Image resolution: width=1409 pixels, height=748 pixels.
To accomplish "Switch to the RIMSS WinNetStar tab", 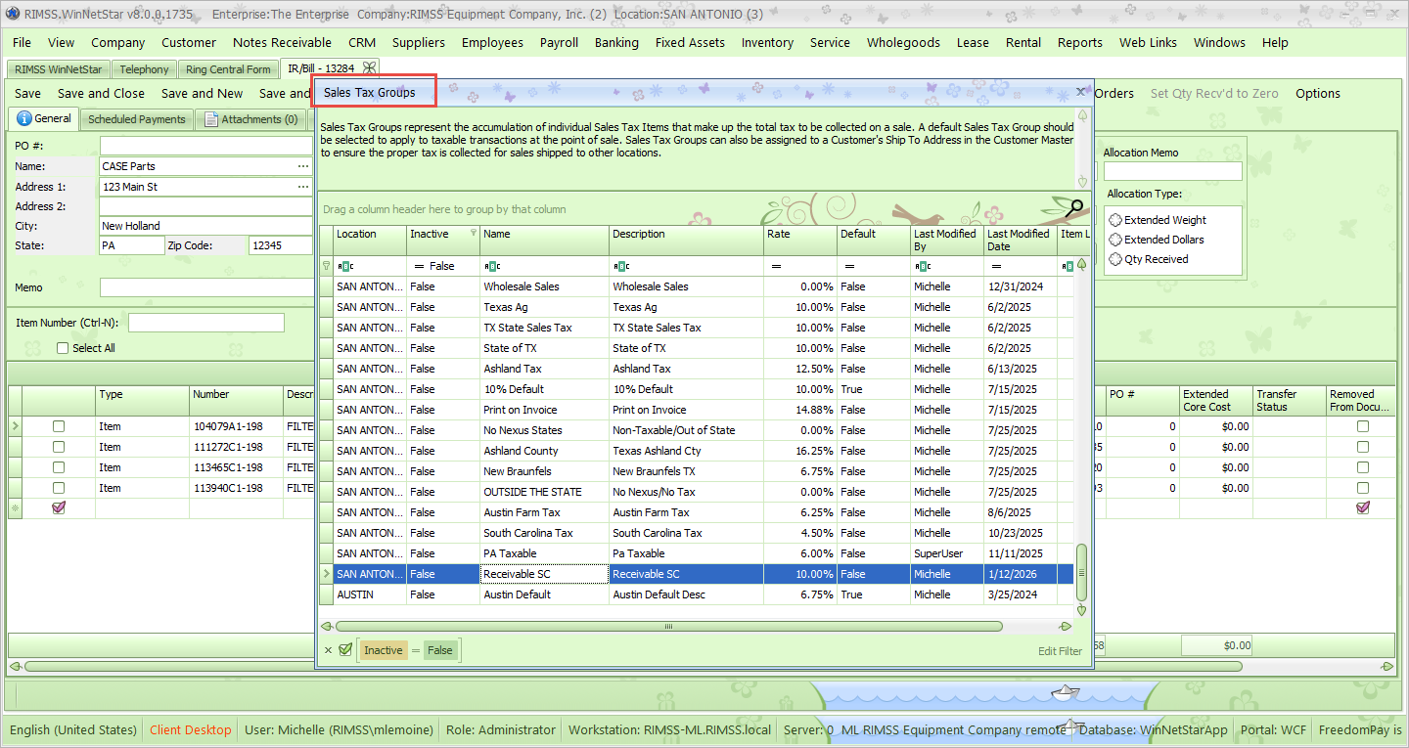I will coord(58,69).
